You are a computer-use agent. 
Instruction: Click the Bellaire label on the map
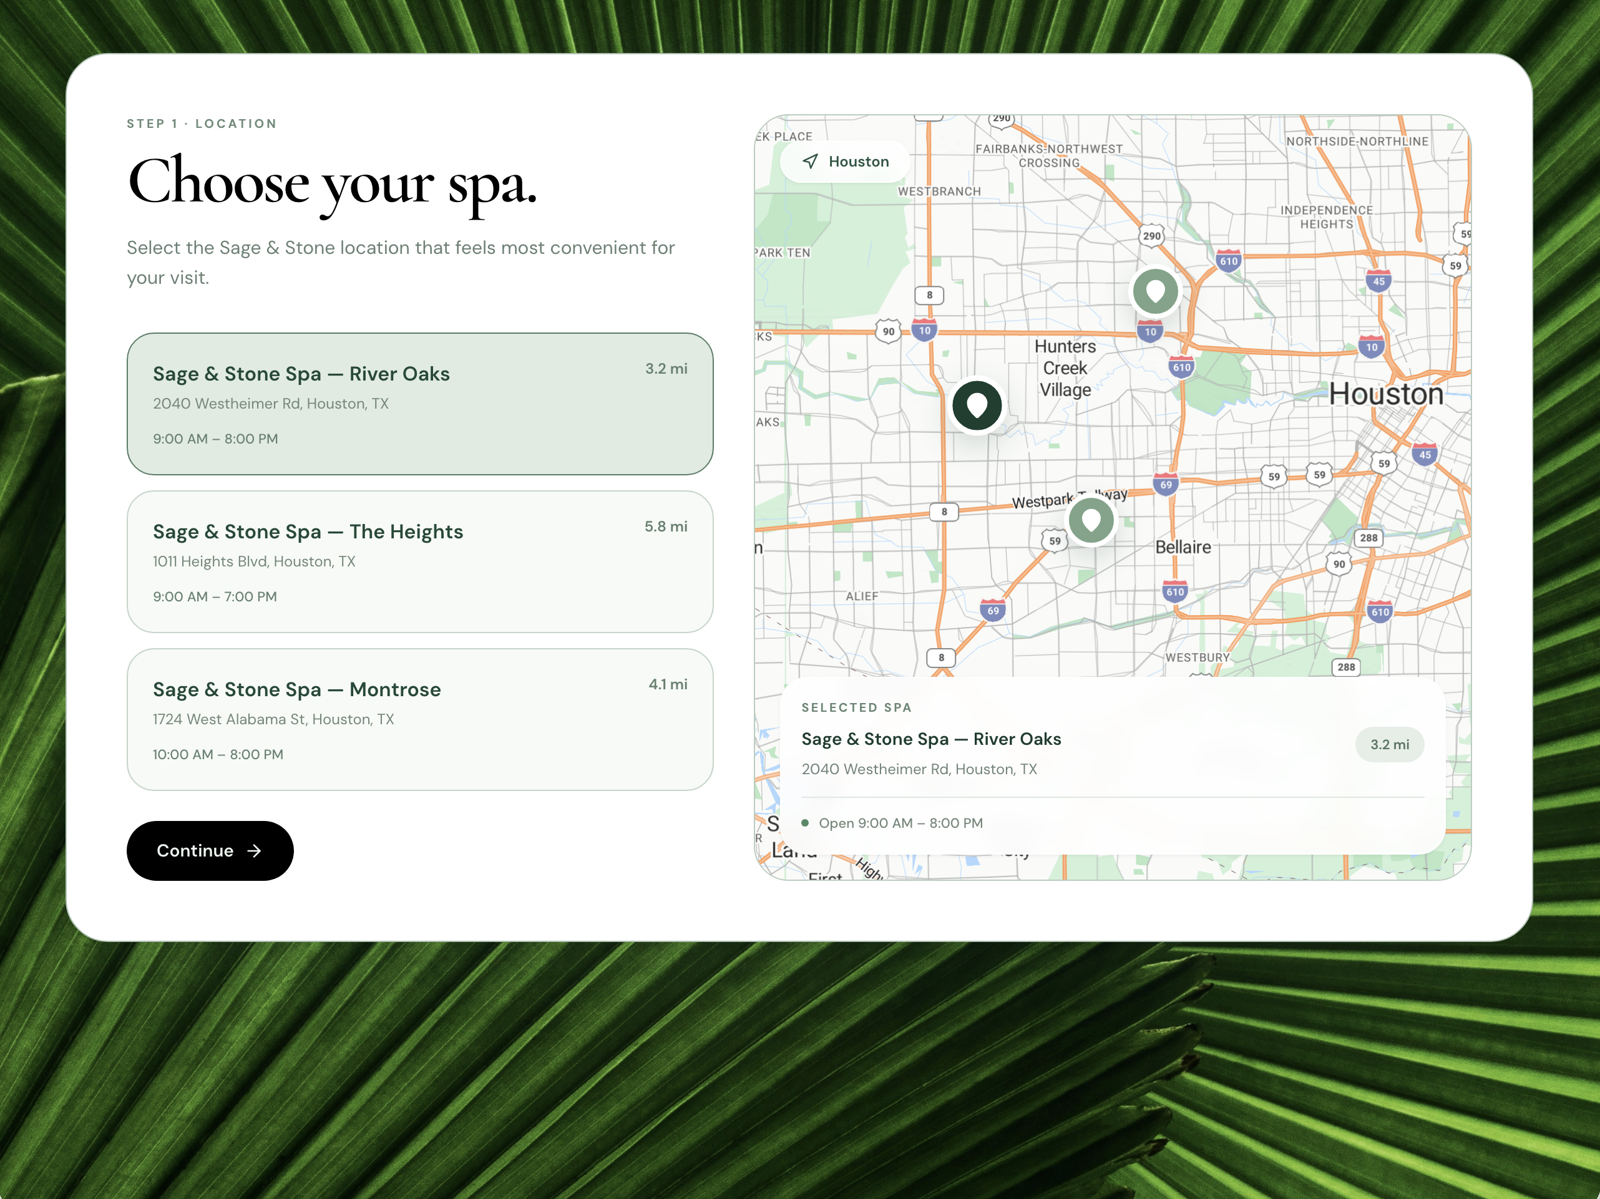click(1183, 546)
